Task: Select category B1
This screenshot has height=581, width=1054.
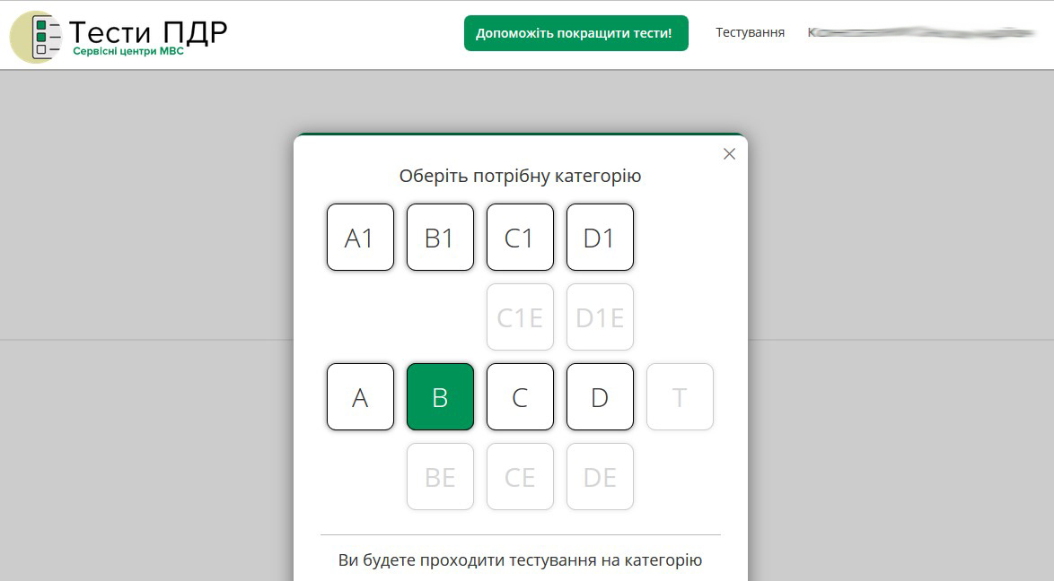Action: pyautogui.click(x=440, y=238)
